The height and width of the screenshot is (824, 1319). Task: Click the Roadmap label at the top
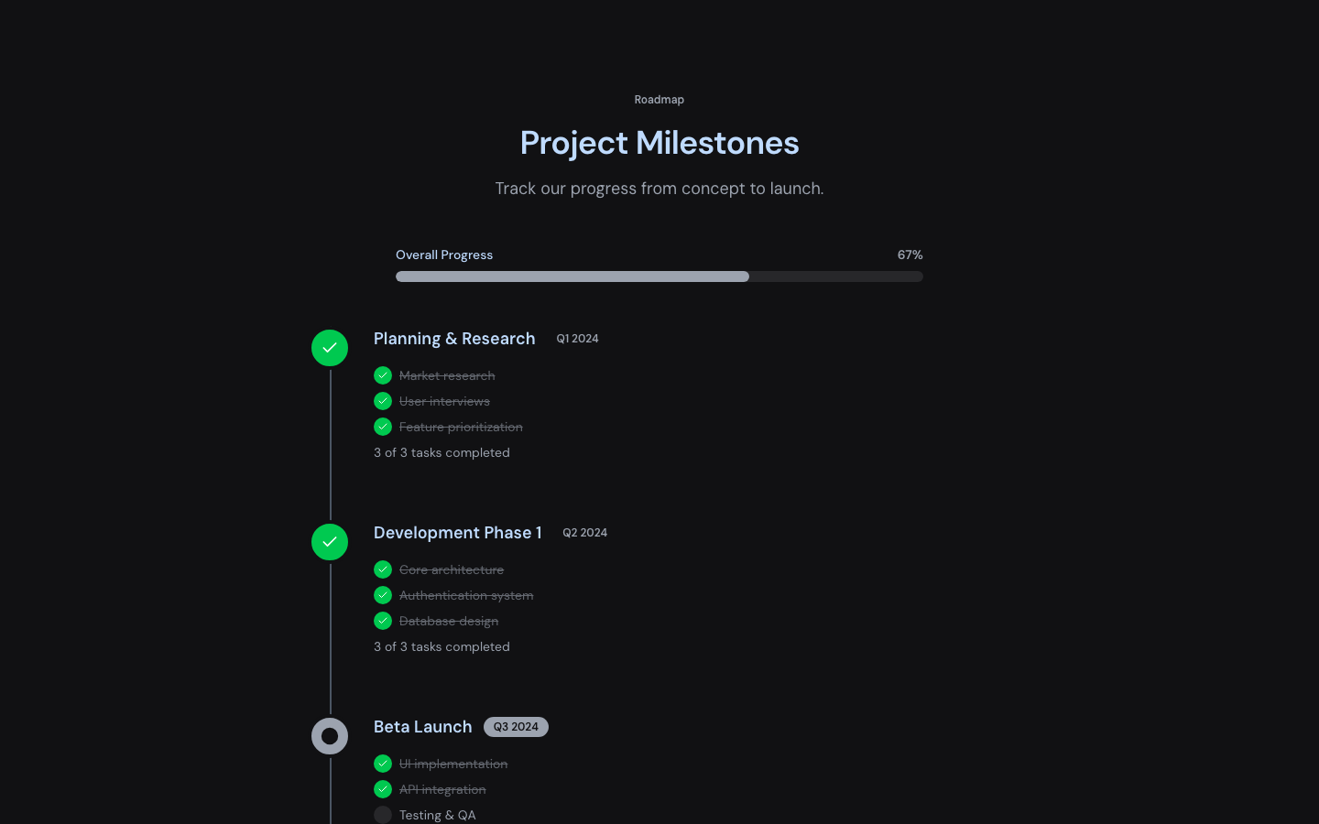[659, 100]
